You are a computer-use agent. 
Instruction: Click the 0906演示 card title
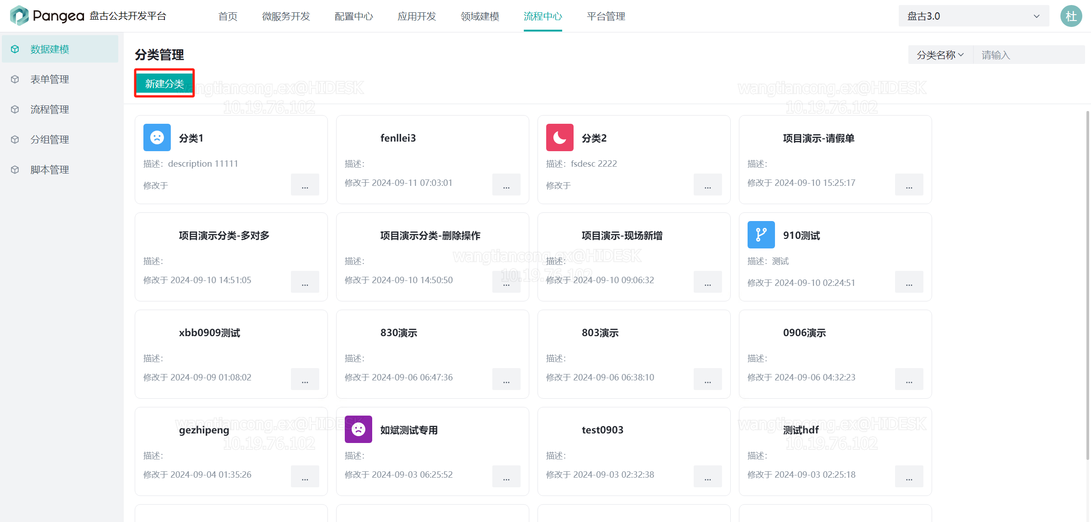805,332
